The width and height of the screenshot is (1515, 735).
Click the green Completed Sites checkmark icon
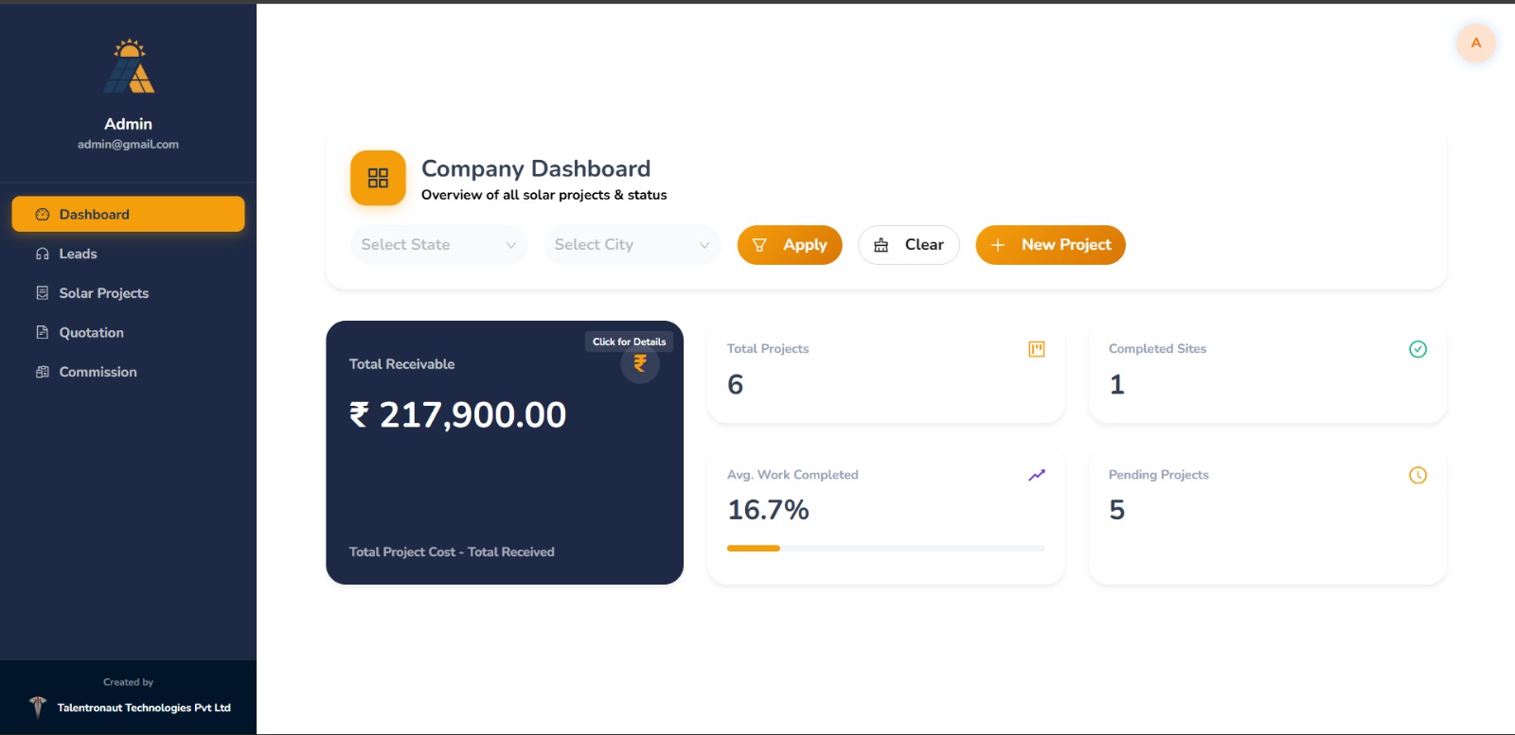pos(1417,349)
